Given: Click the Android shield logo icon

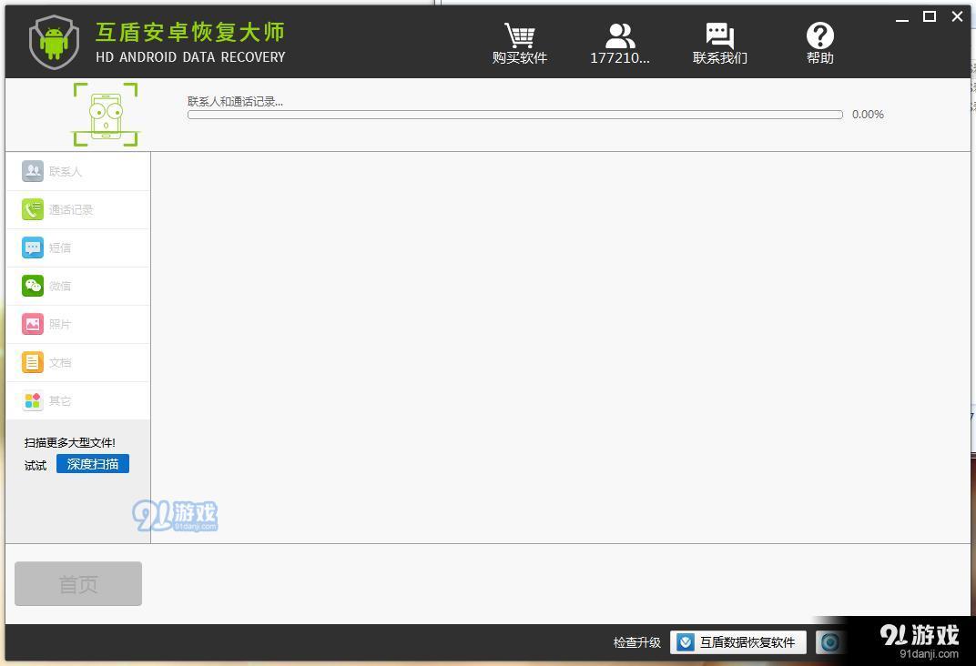Looking at the screenshot, I should click(54, 42).
